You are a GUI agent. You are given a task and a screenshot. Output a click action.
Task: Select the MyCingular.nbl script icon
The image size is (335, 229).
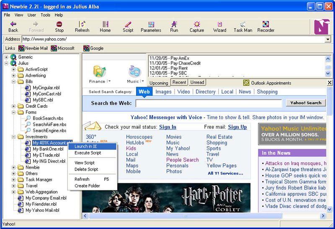(x=28, y=88)
